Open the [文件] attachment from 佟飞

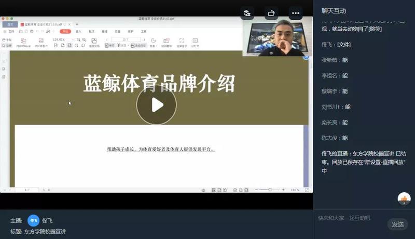[x=344, y=45]
